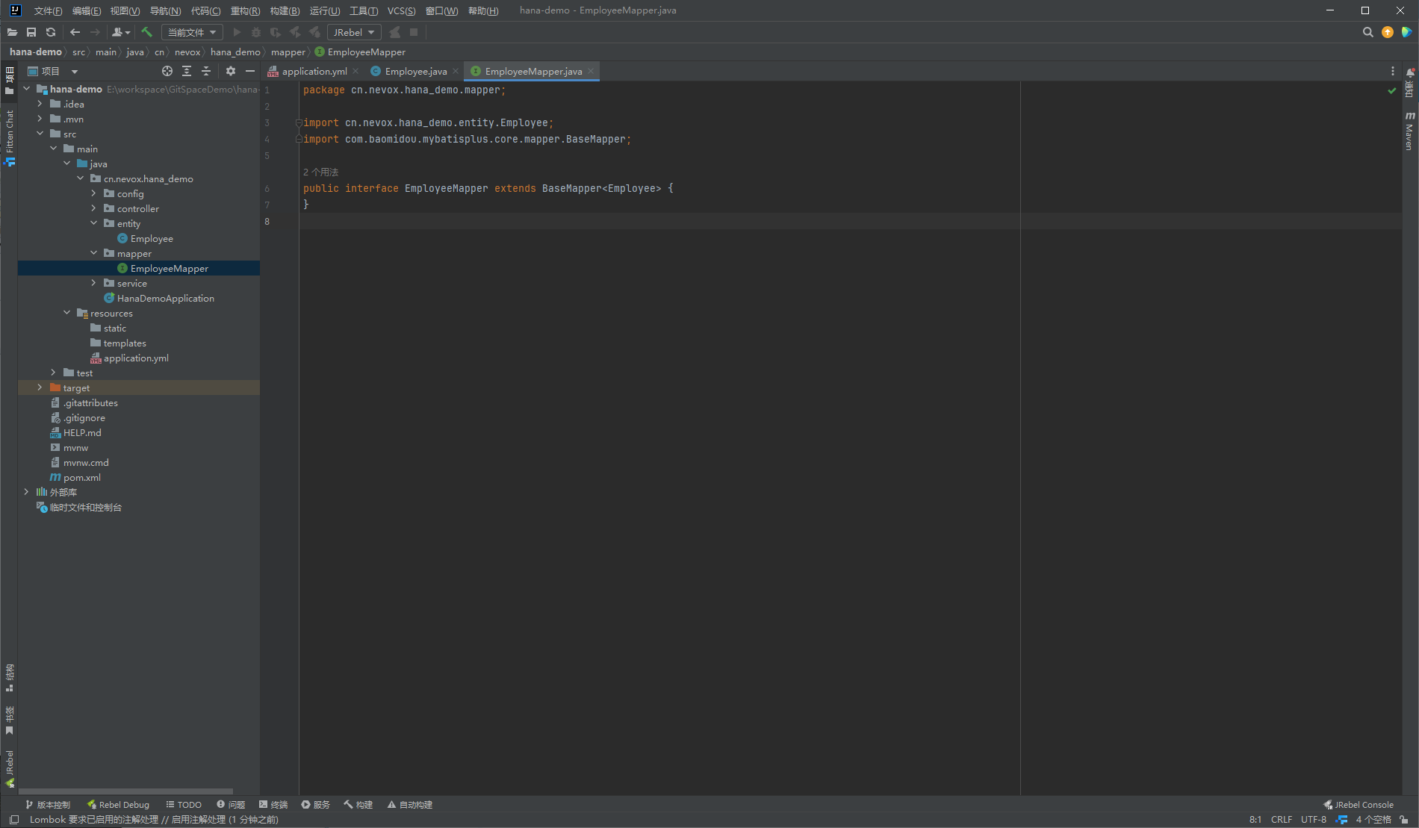This screenshot has width=1419, height=828.
Task: Open the user account icon dropdown
Action: (121, 32)
